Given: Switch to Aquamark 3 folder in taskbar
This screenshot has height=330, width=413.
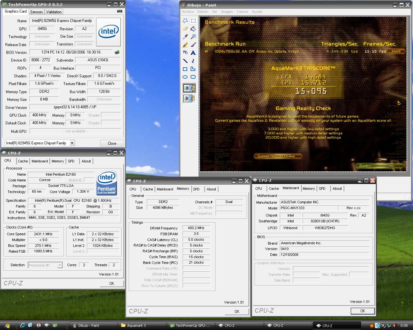Looking at the screenshot, I should tap(142, 325).
